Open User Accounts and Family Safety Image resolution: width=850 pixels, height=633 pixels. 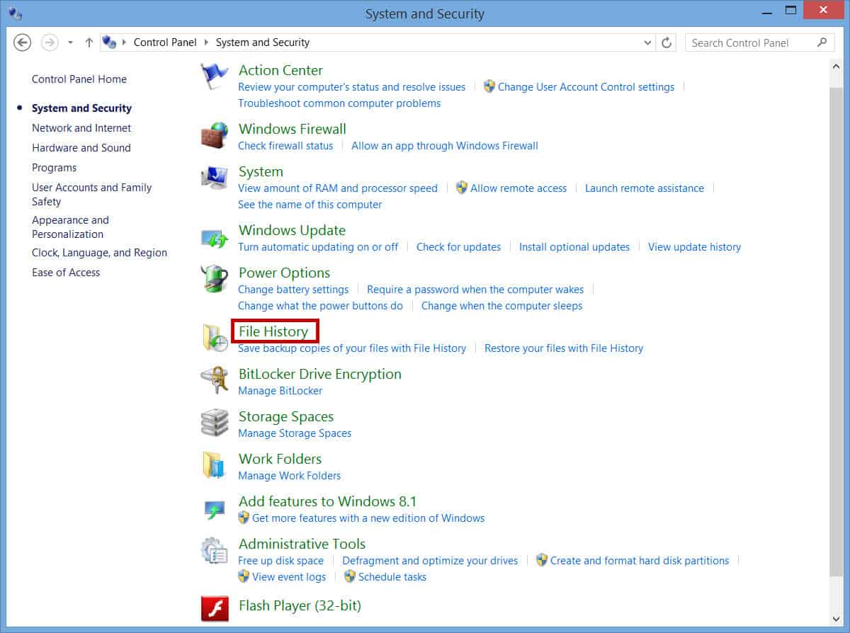click(92, 195)
